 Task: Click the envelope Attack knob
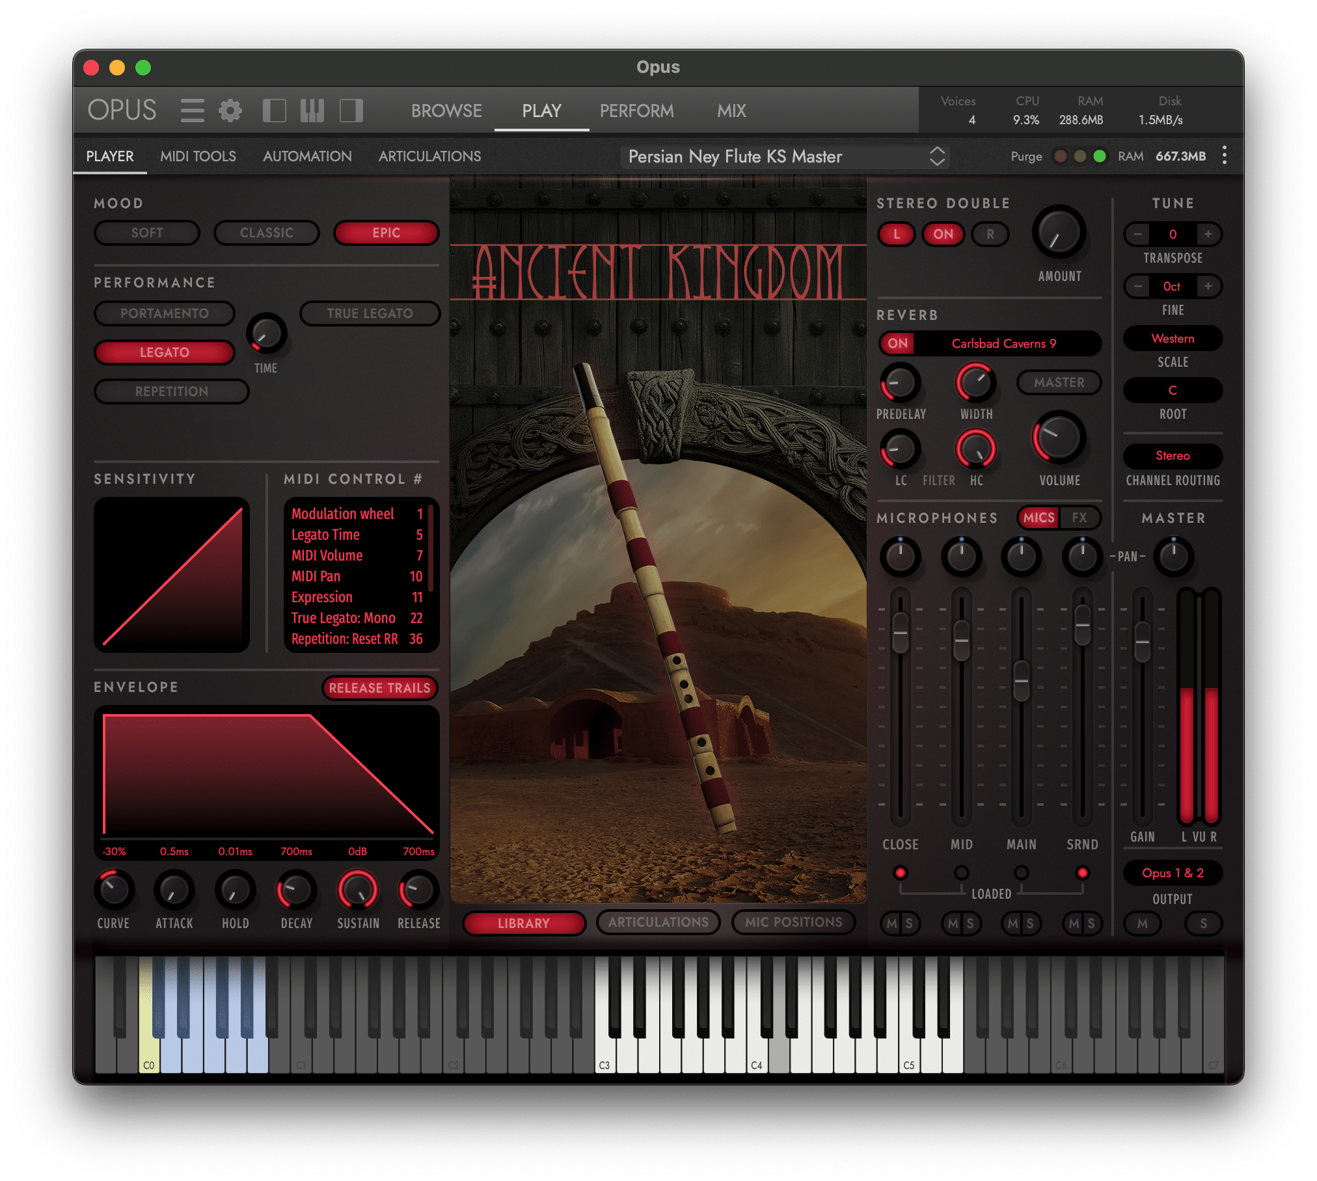pos(174,889)
